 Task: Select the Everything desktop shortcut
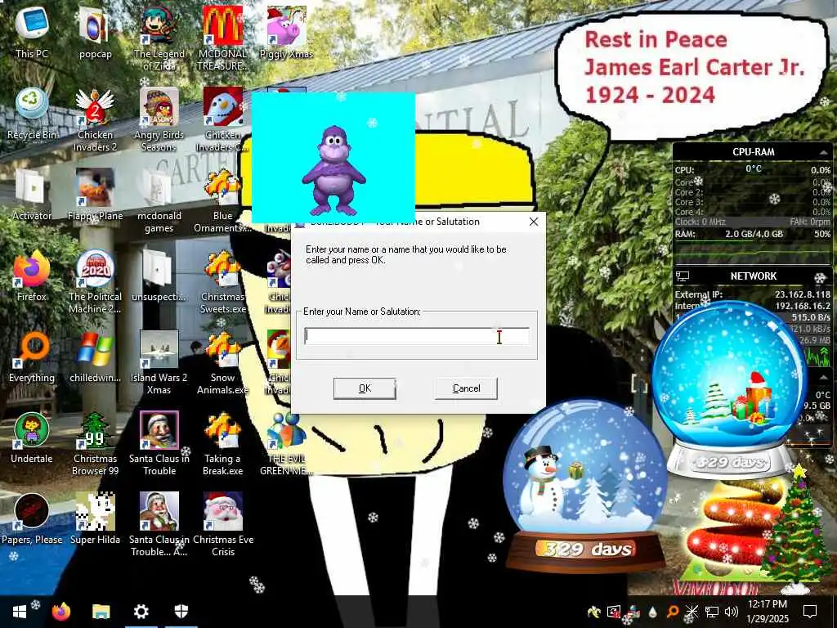coord(32,357)
